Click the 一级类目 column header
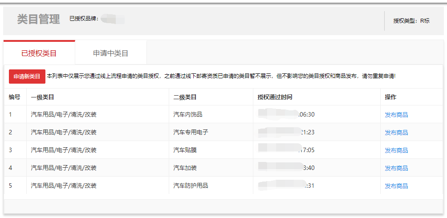 point(42,97)
